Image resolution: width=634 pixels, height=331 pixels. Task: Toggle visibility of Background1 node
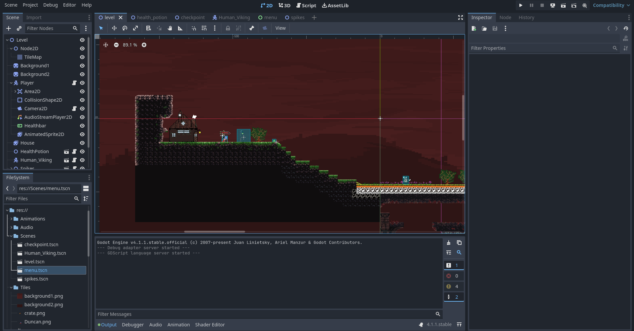click(x=82, y=66)
